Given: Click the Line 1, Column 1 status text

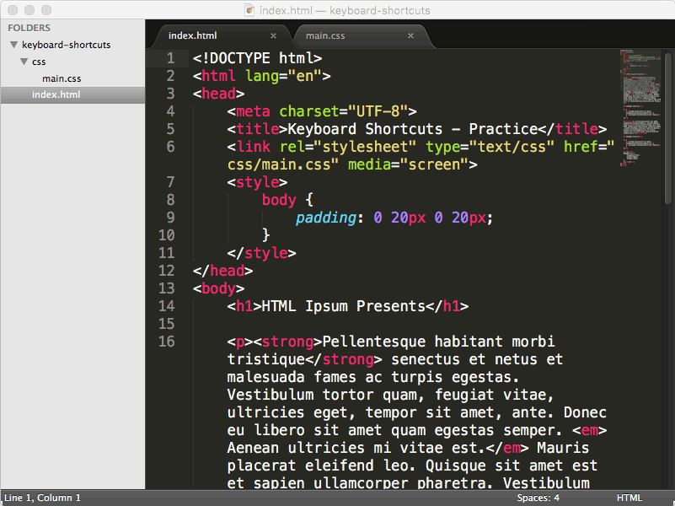Looking at the screenshot, I should click(x=42, y=498).
